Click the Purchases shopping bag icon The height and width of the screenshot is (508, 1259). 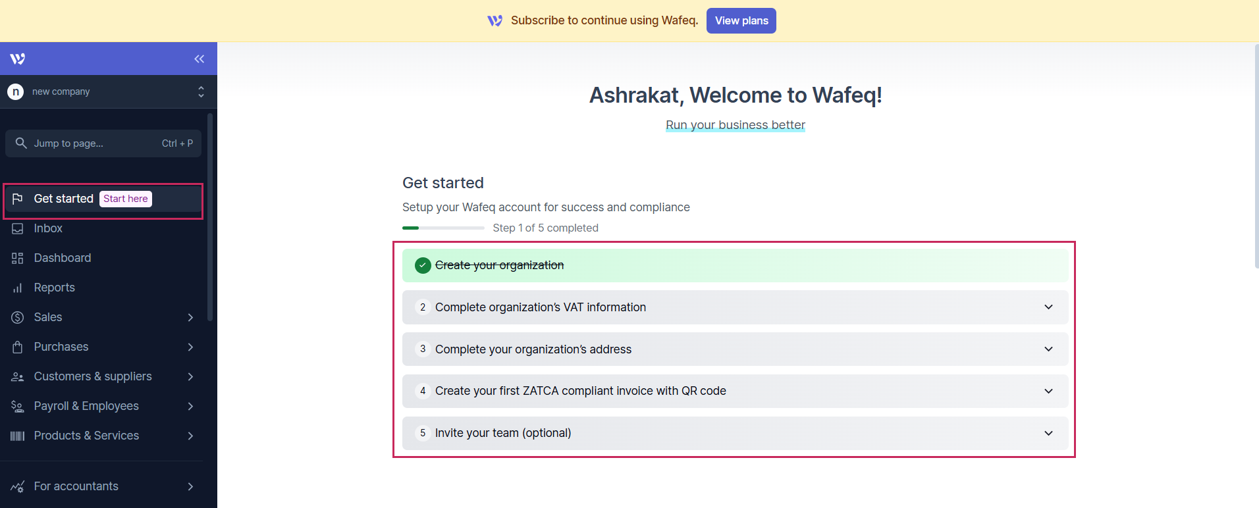pyautogui.click(x=18, y=347)
